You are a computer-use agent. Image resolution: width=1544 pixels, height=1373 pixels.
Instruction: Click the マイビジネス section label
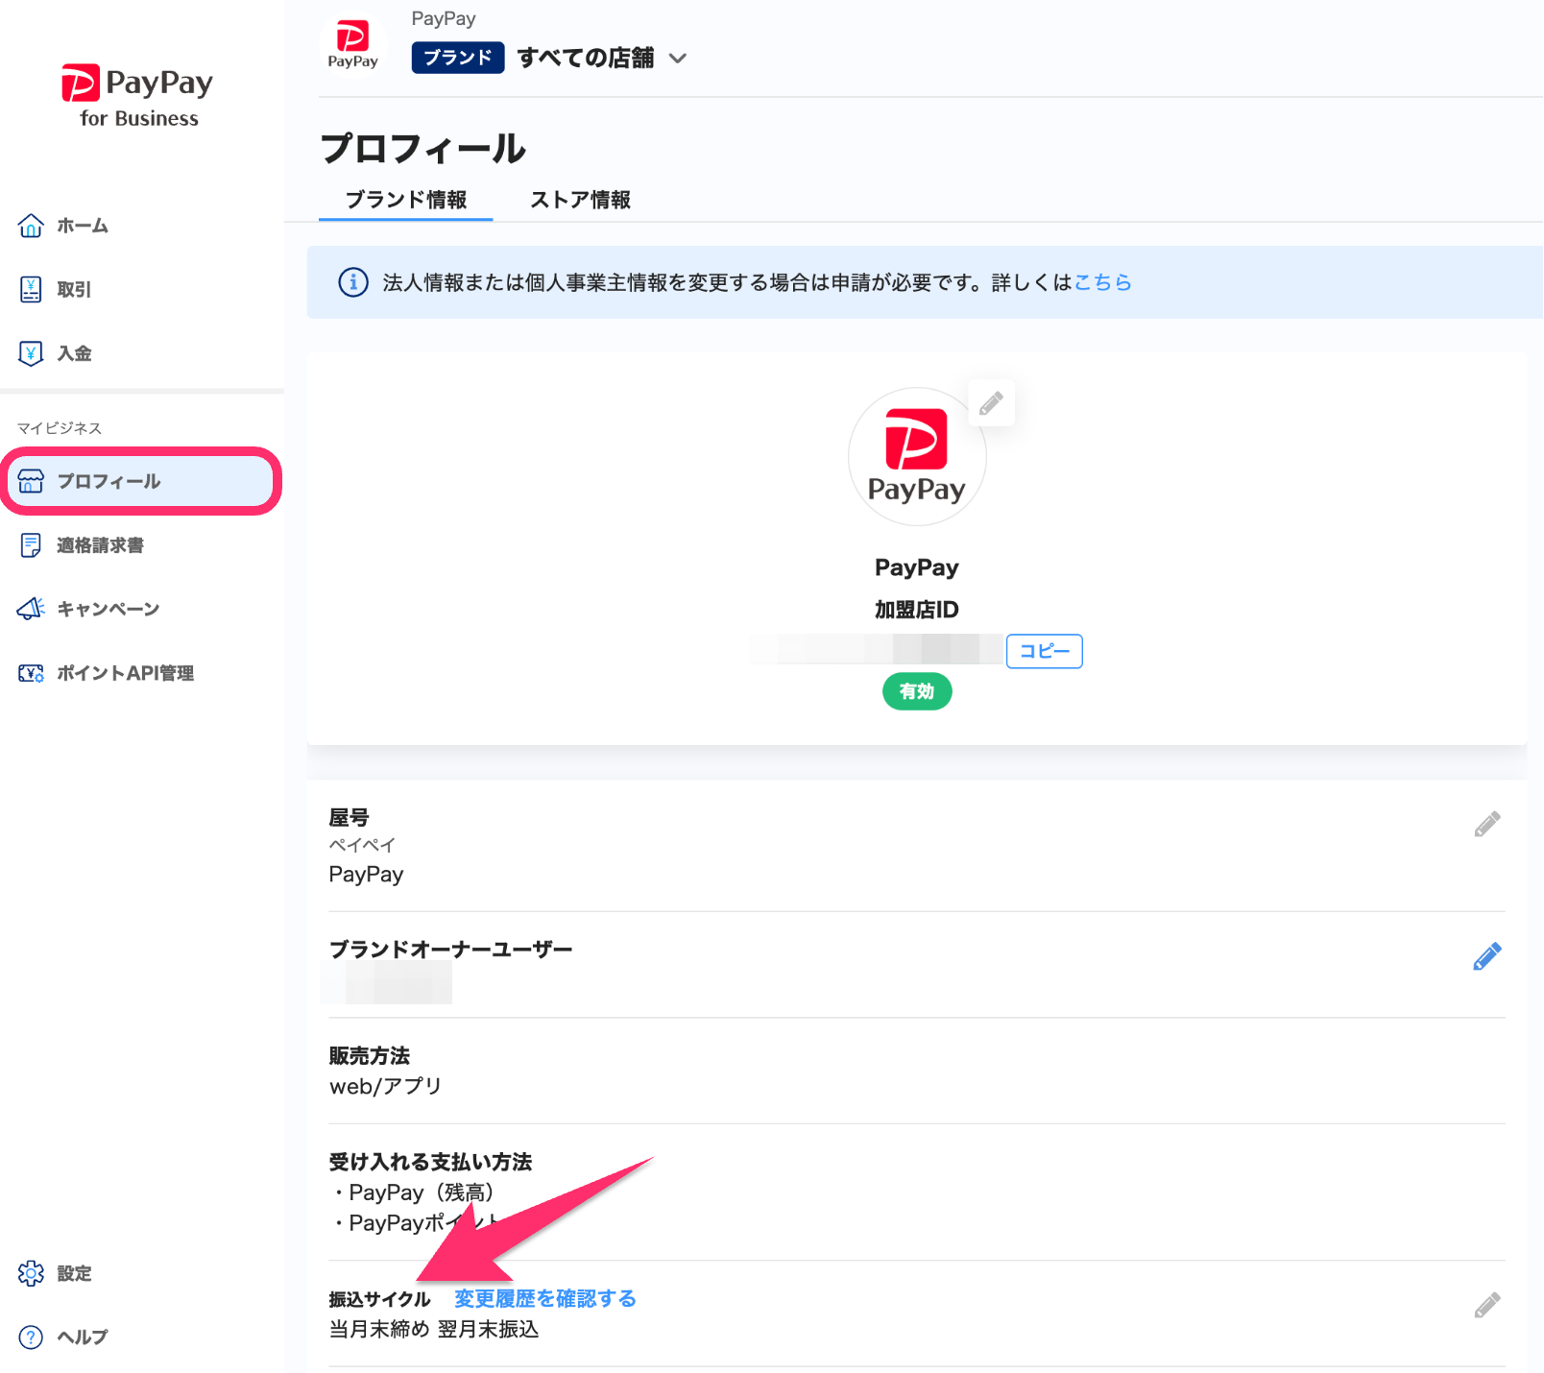tap(60, 428)
